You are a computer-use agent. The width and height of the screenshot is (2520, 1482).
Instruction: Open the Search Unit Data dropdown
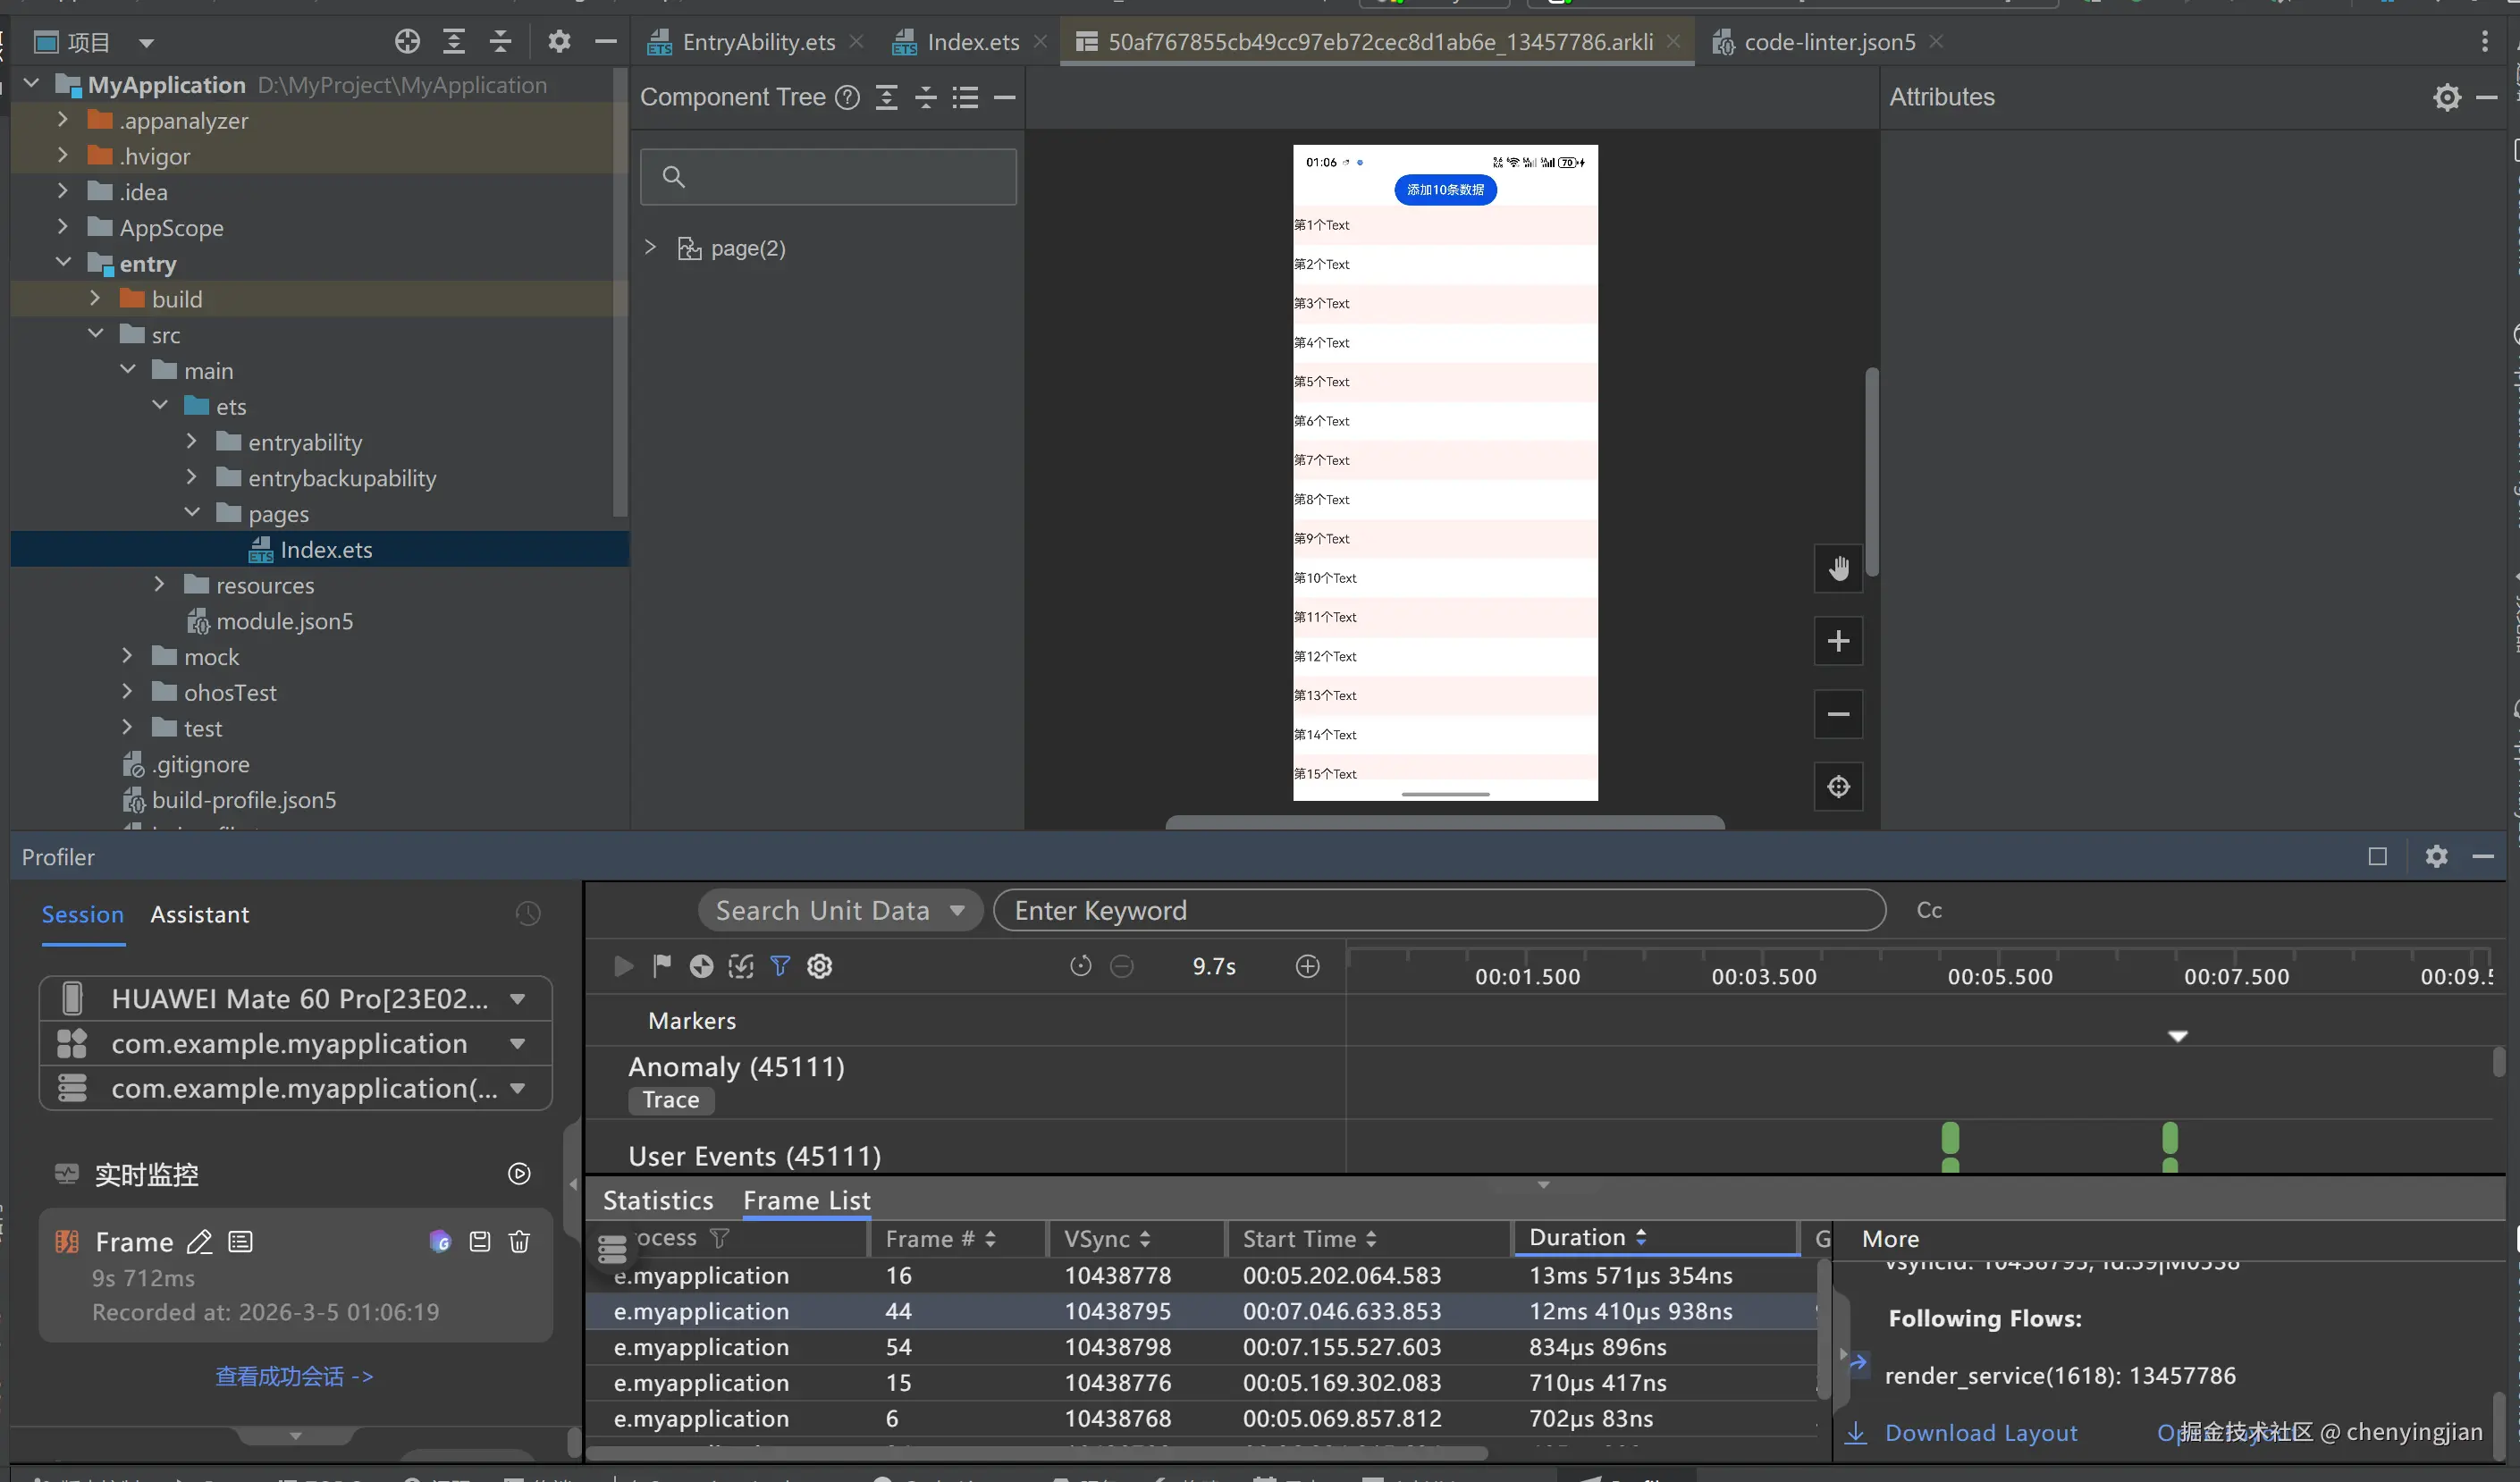click(x=840, y=910)
